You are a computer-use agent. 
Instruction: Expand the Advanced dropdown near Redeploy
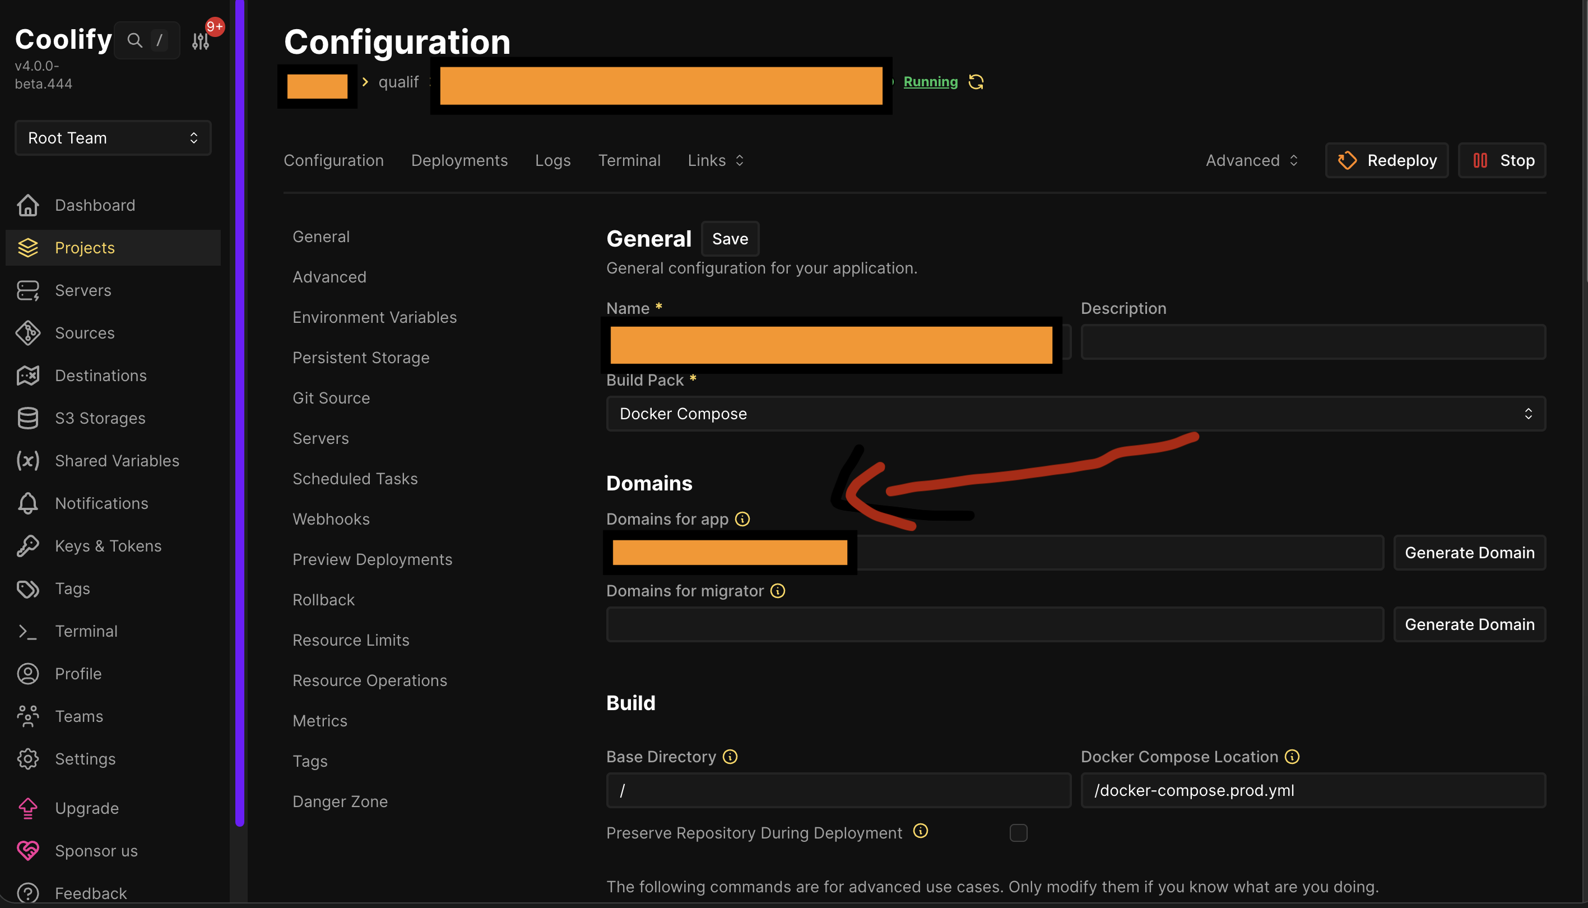click(1251, 160)
